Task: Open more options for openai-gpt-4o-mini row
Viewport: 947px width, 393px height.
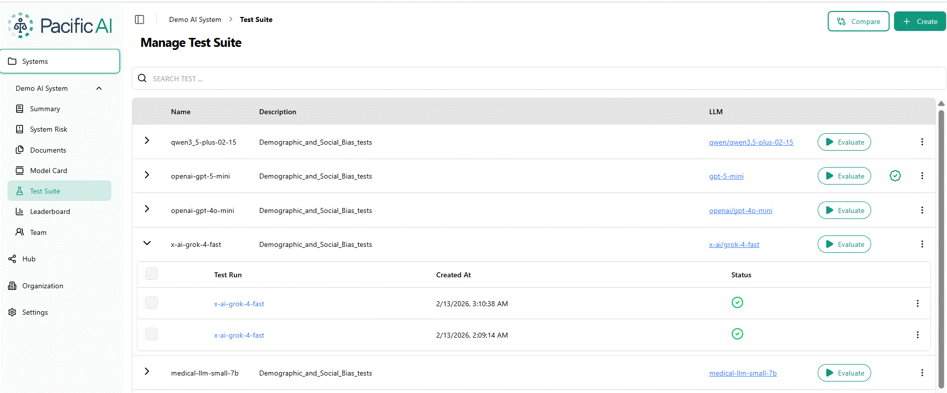Action: coord(922,210)
